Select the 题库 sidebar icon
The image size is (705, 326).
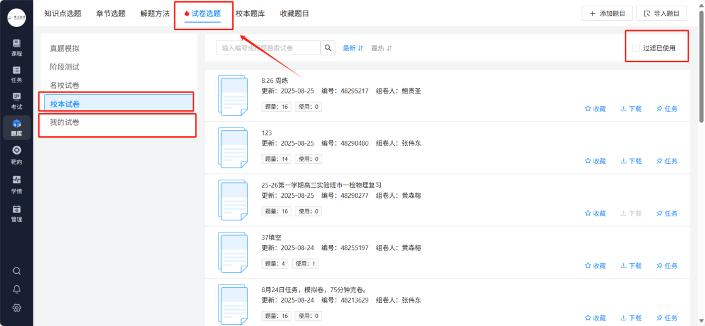click(16, 128)
